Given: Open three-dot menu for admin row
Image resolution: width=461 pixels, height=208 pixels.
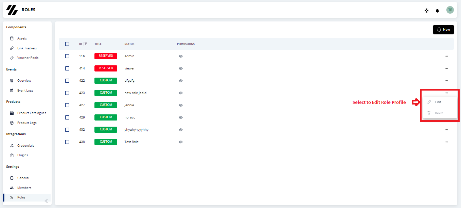Looking at the screenshot, I should (446, 56).
